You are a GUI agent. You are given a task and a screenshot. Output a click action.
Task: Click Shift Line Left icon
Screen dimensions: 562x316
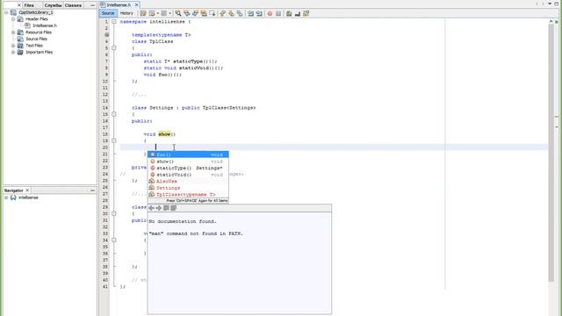coord(250,13)
